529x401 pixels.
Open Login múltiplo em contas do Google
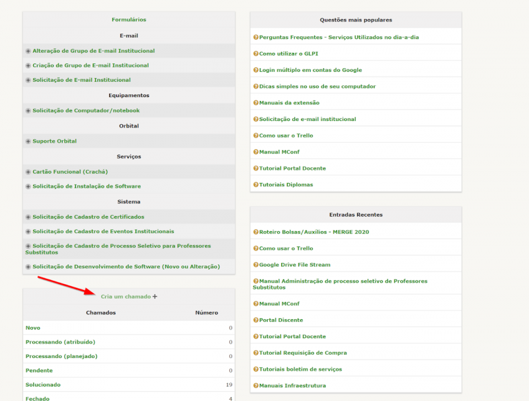310,70
